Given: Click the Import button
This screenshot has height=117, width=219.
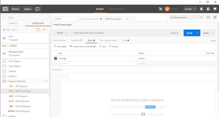Looking at the screenshot, I should (x=28, y=9).
